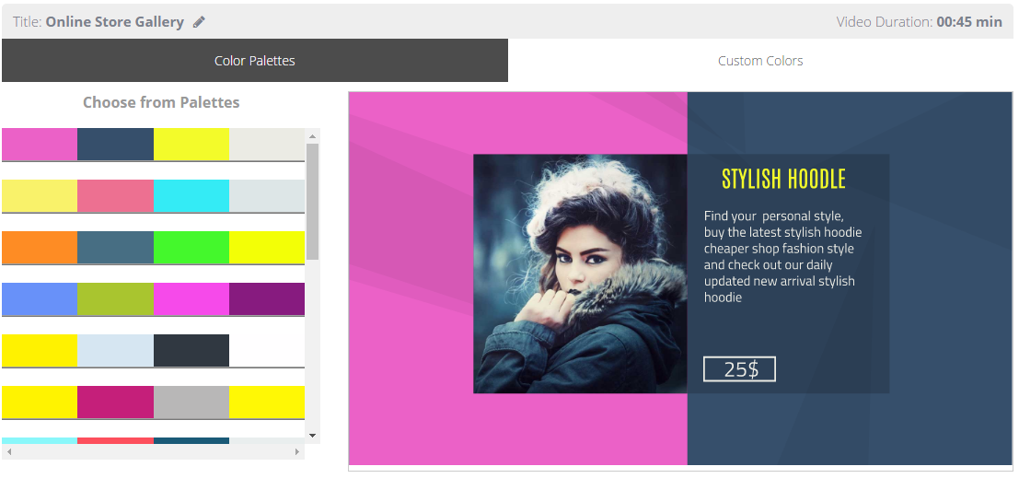
Task: Select the navy blue swatch in the first palette
Action: point(116,145)
